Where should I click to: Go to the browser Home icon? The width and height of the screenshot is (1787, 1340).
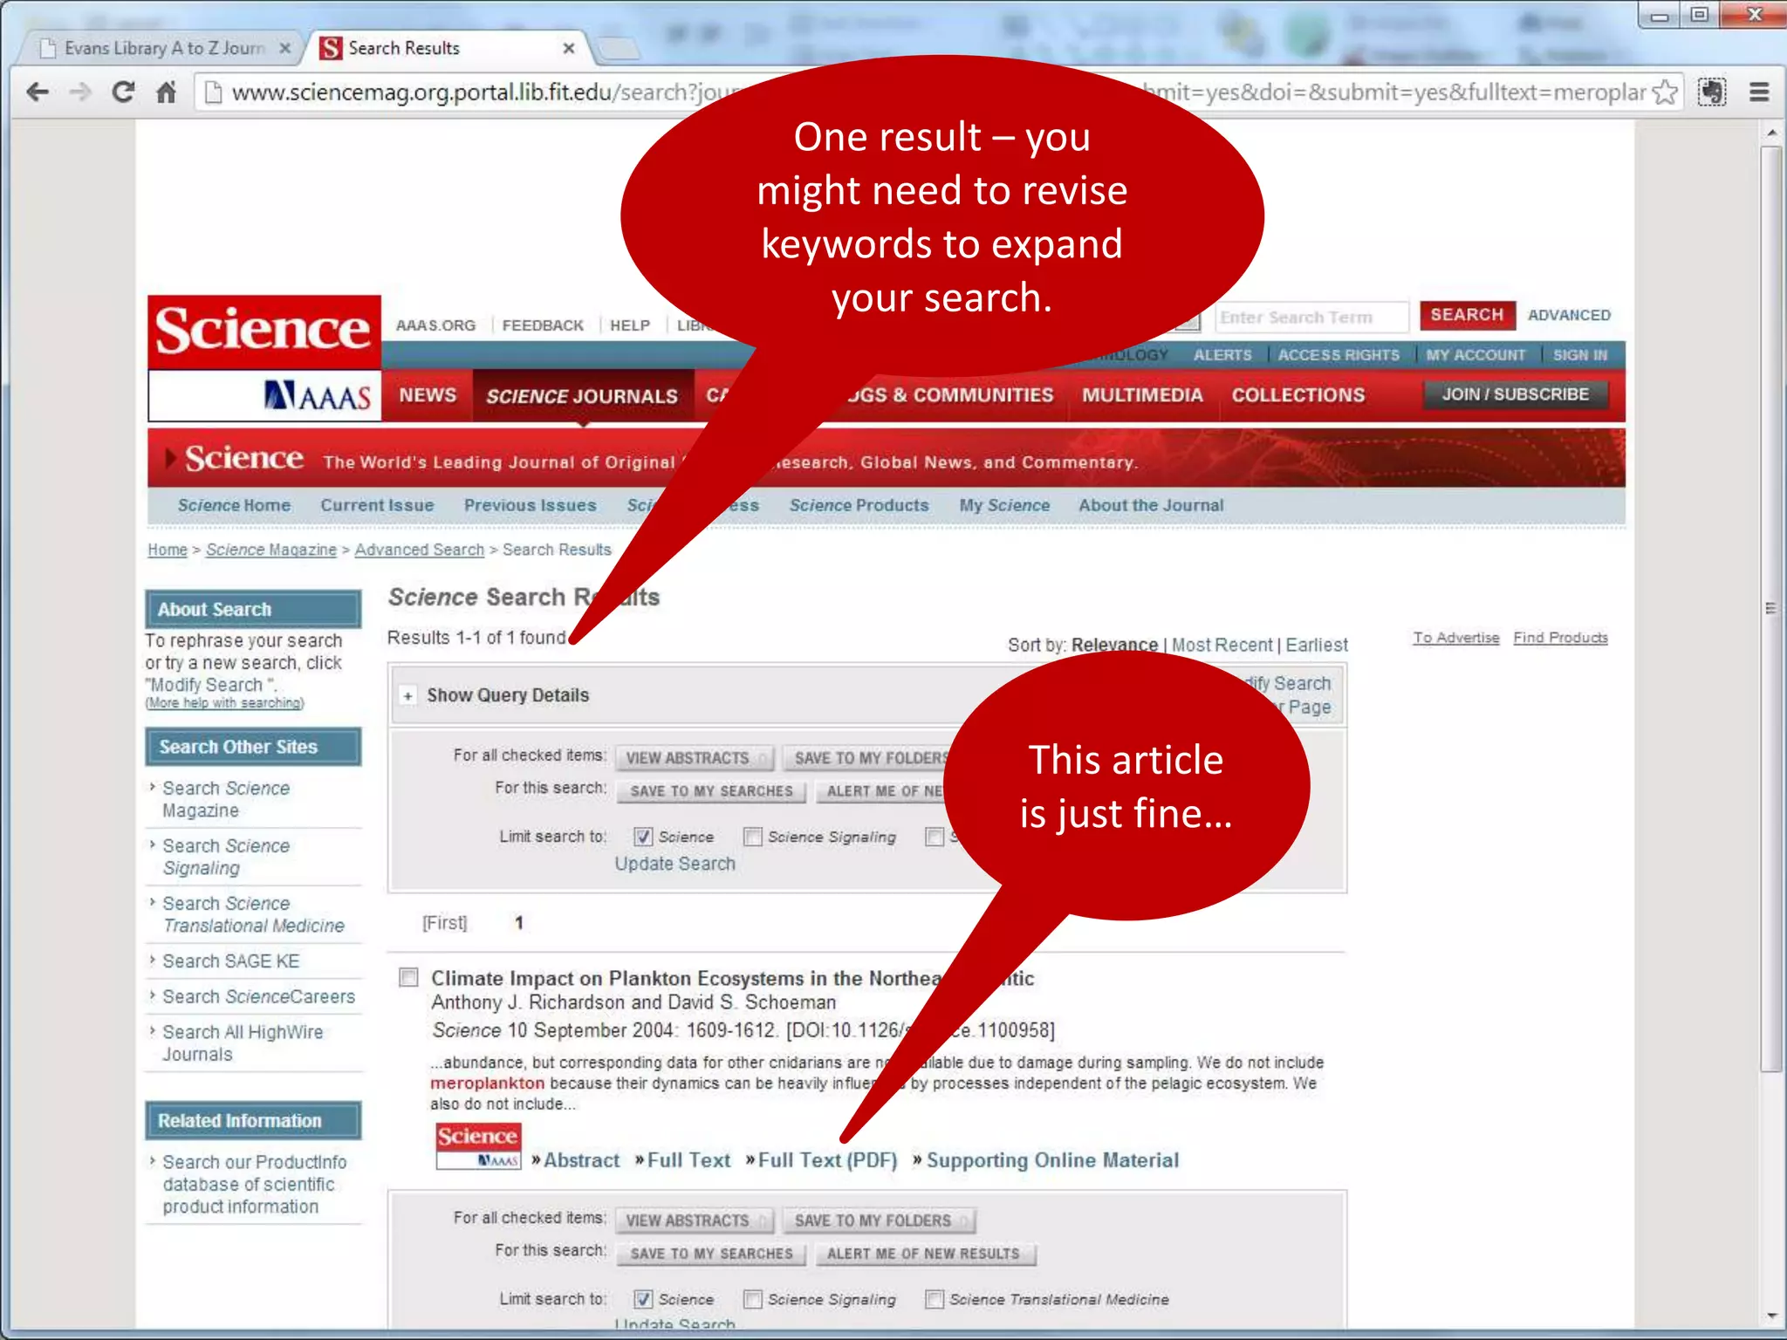[x=166, y=92]
